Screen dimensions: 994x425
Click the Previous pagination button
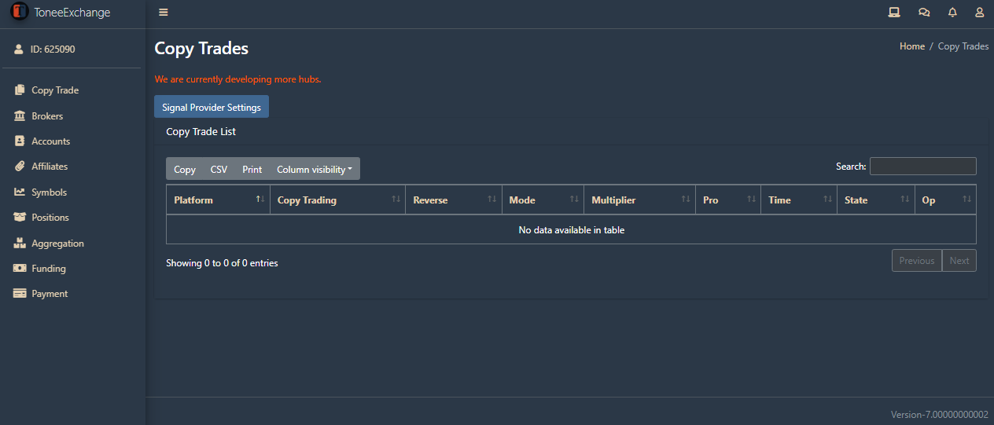point(917,261)
